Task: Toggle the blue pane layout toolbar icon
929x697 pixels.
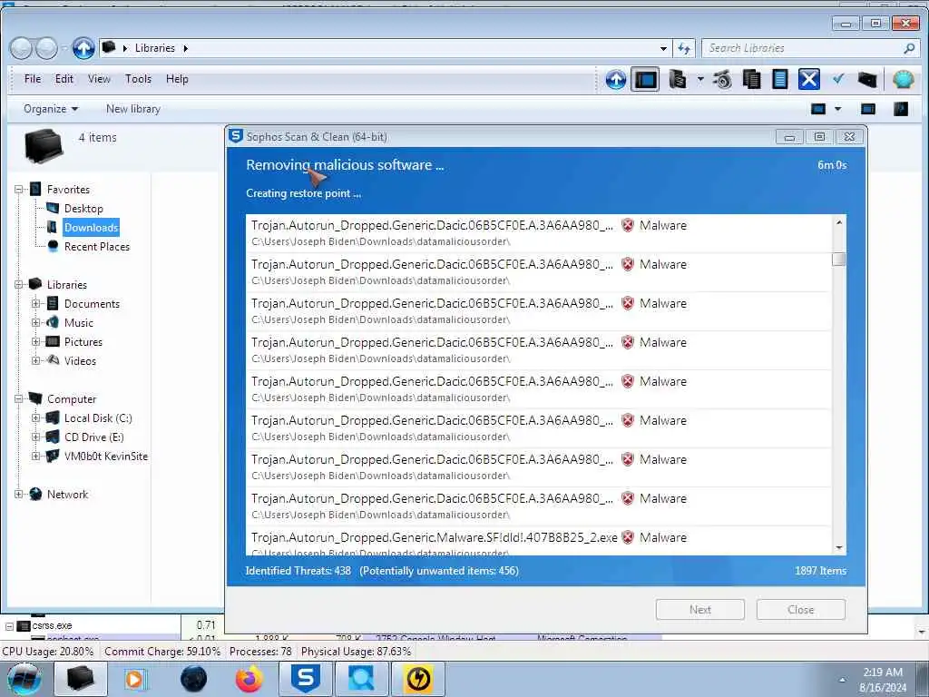Action: pos(645,80)
